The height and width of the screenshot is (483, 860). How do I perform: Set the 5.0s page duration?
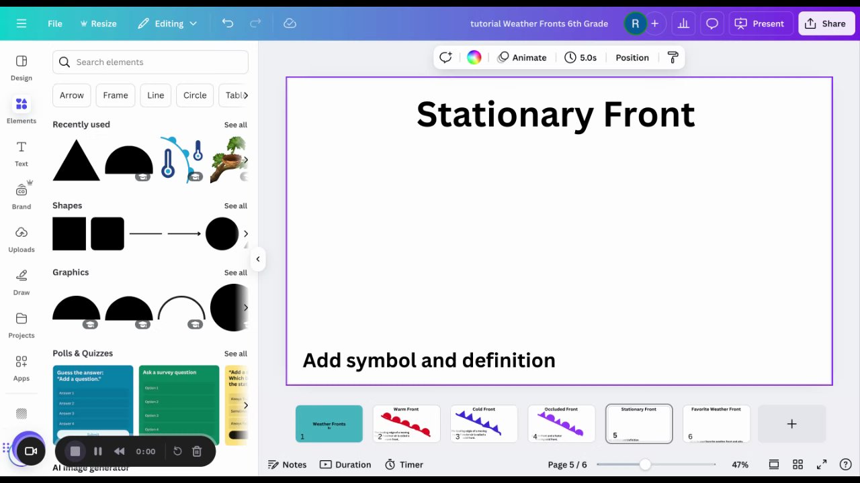click(580, 58)
